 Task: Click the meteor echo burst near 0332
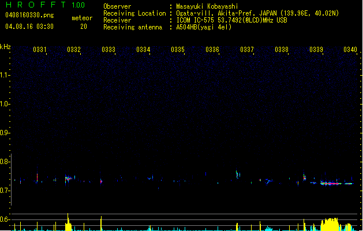point(68,179)
